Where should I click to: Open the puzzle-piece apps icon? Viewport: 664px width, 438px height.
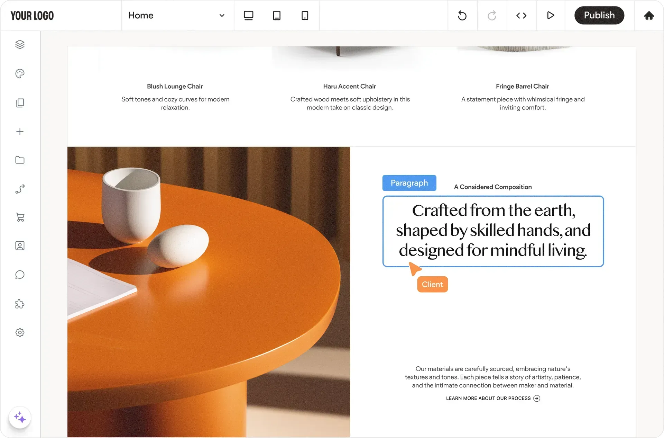pyautogui.click(x=20, y=304)
